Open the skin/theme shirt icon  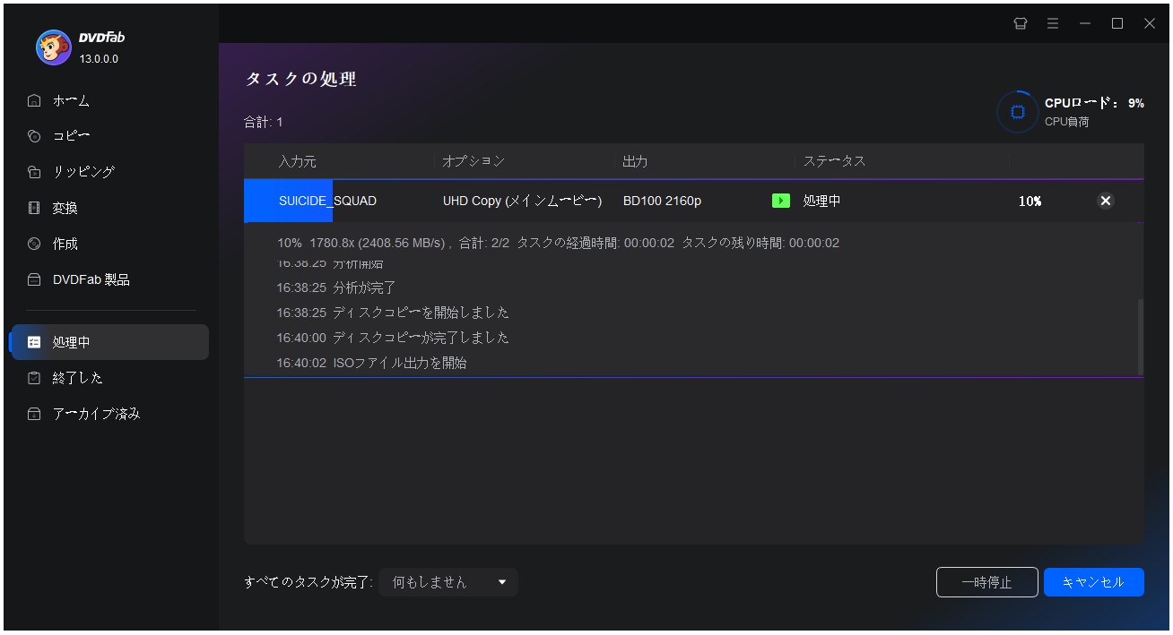pyautogui.click(x=1021, y=24)
